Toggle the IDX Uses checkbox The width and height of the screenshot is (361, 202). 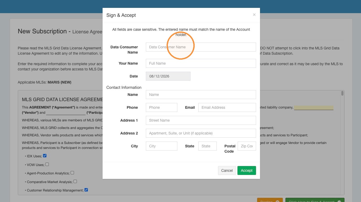pyautogui.click(x=45, y=156)
